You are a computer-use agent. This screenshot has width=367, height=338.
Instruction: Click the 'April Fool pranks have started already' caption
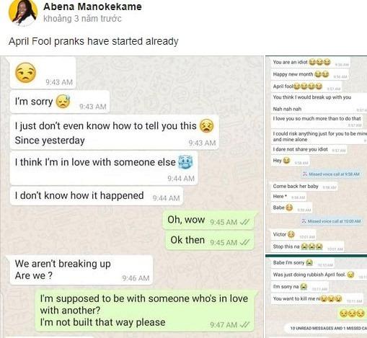point(94,41)
